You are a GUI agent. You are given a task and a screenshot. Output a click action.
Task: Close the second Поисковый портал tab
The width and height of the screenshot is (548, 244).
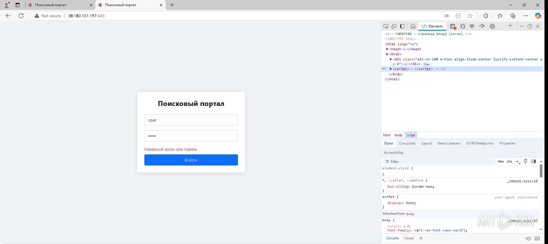pyautogui.click(x=161, y=5)
